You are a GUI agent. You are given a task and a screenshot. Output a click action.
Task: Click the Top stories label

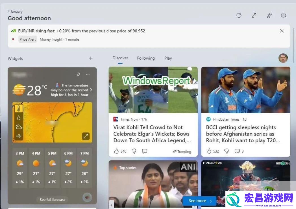(x=128, y=168)
